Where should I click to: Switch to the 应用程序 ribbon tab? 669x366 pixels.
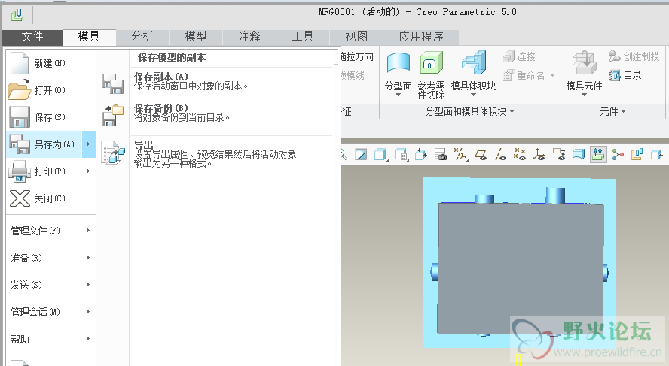point(421,37)
